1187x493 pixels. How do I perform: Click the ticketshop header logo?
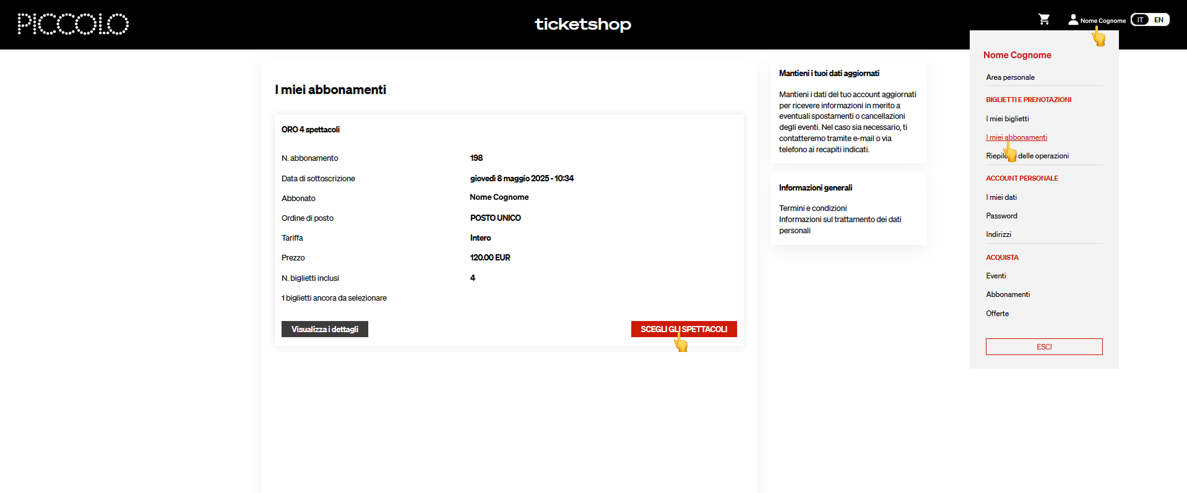[x=583, y=24]
